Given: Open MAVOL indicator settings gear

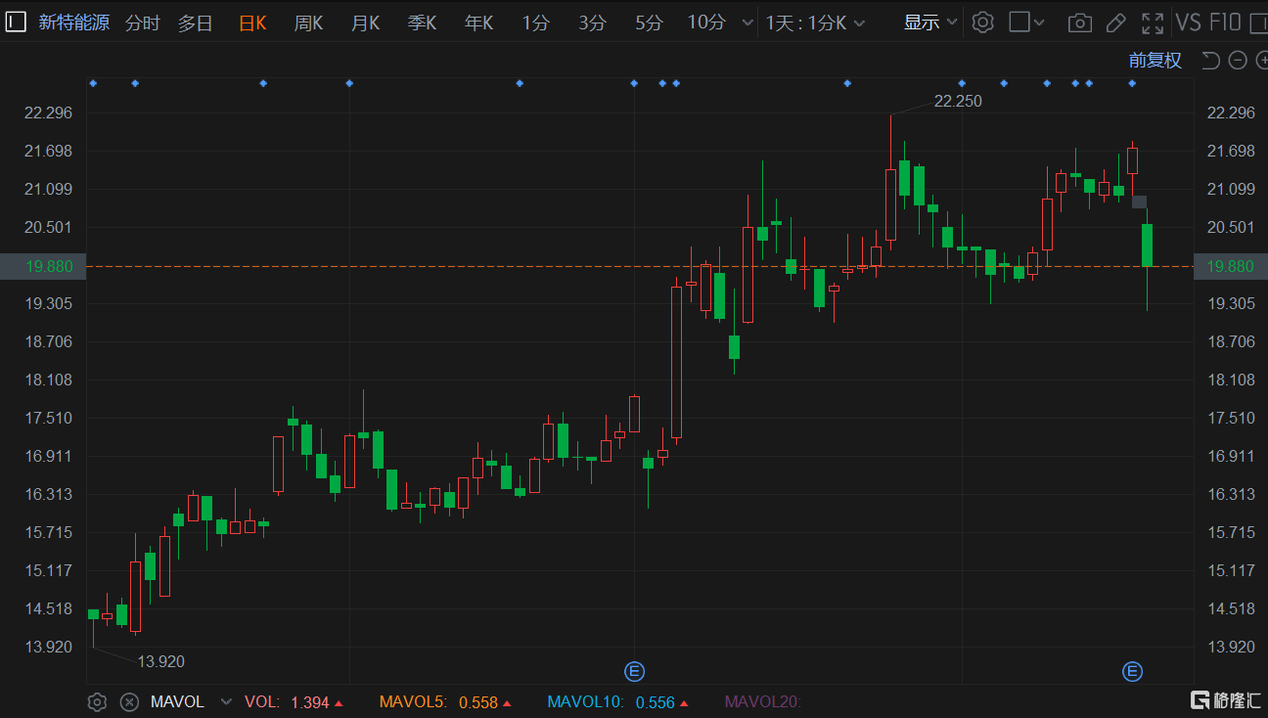Looking at the screenshot, I should [x=97, y=701].
